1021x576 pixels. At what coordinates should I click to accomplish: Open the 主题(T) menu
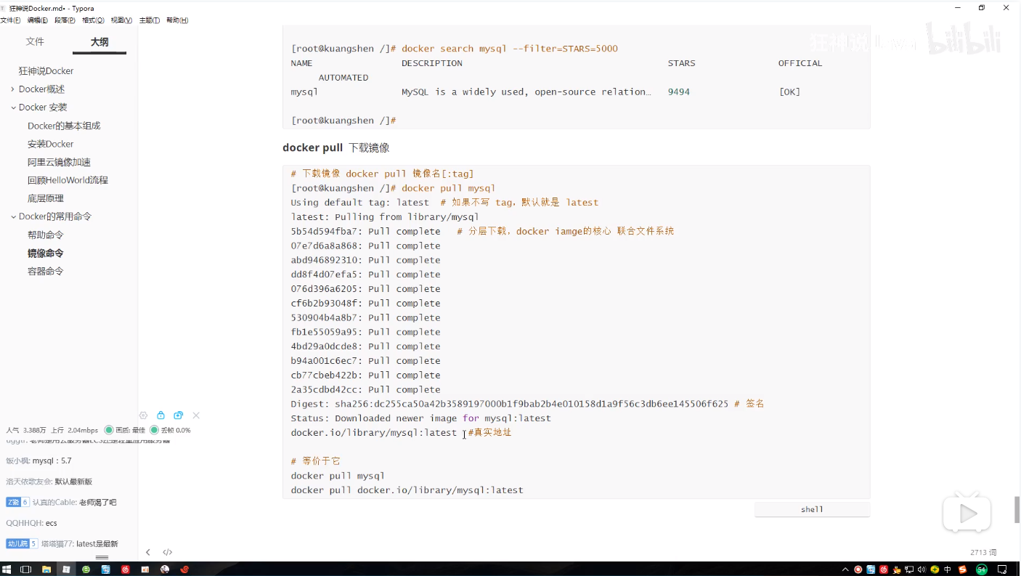[149, 20]
